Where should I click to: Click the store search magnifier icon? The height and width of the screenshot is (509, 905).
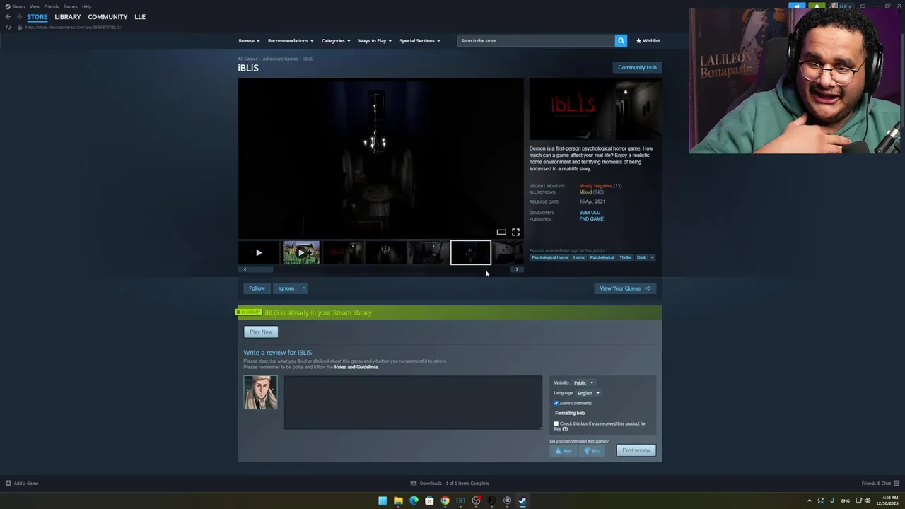coord(621,40)
